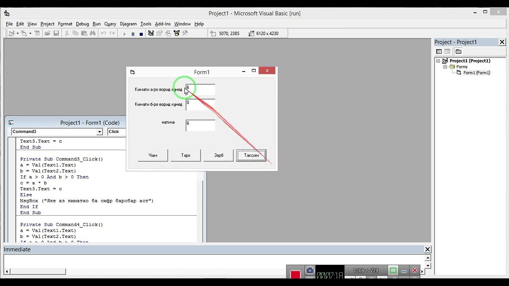
Task: Click the Зарб button on Form1
Action: point(219,155)
